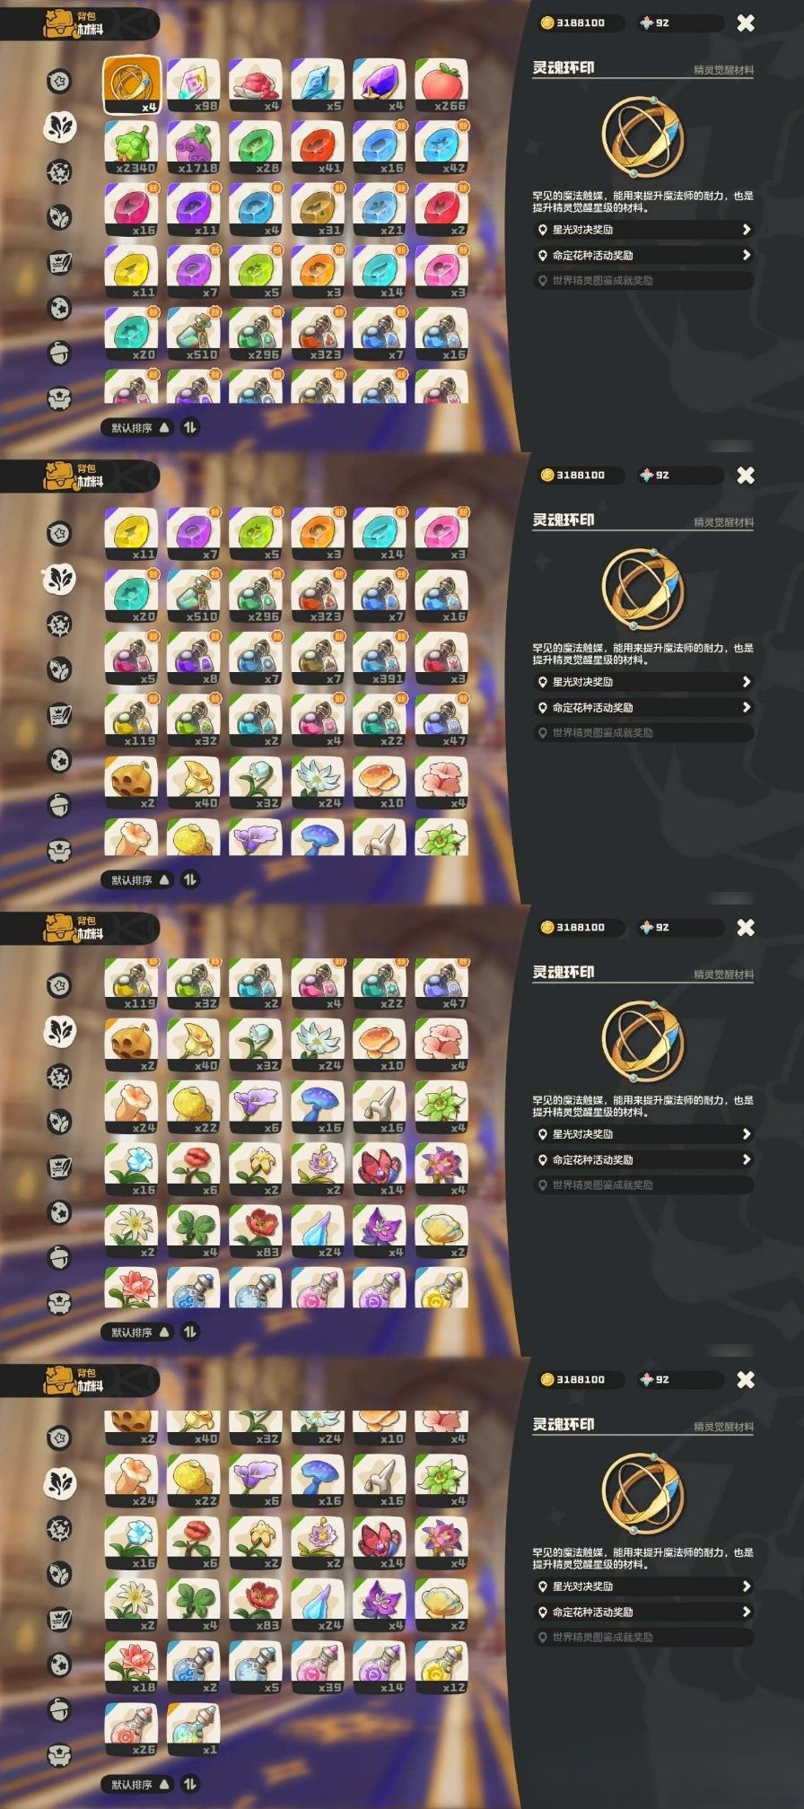This screenshot has width=804, height=1809.
Task: Choose the purple berry item with x1718
Action: pos(195,148)
